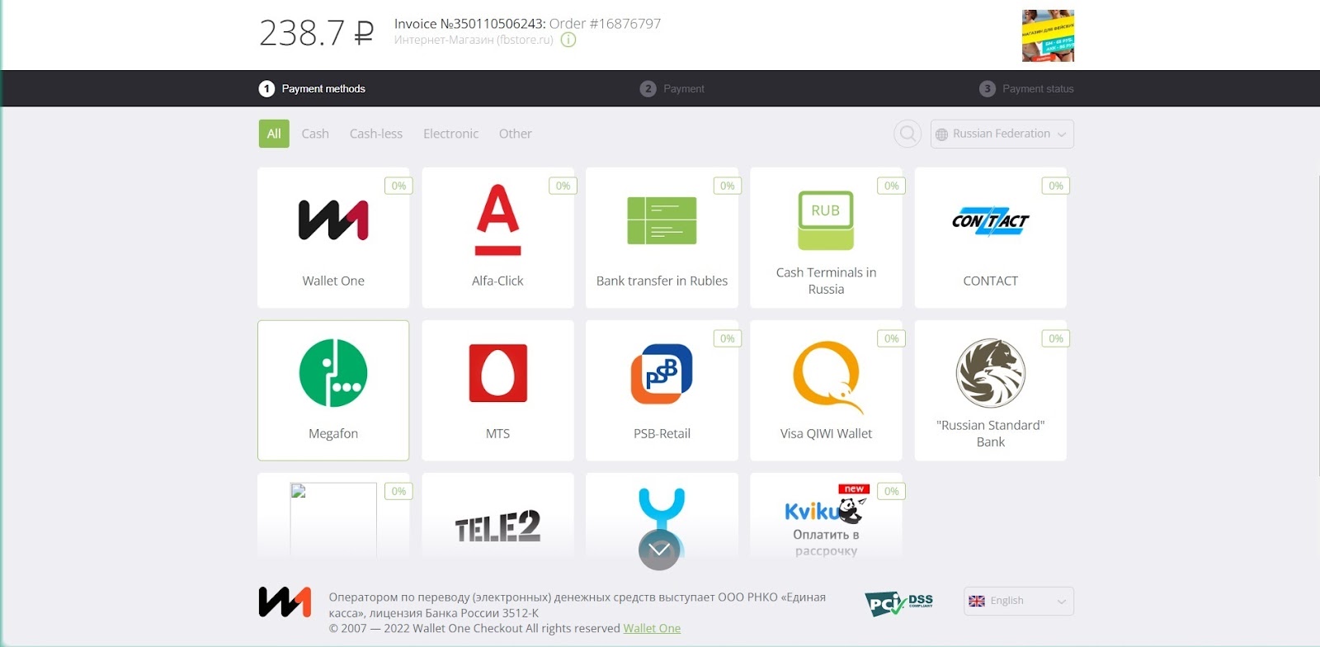The width and height of the screenshot is (1320, 647).
Task: Click the PSB-Retail 0% fee badge
Action: [x=727, y=338]
